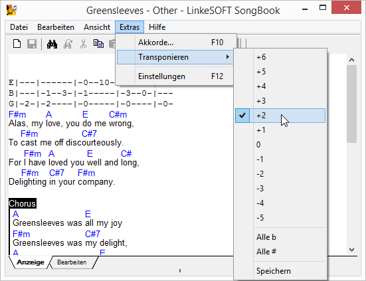Click lyric 'For I have loved you well and long,'
Screen dimensions: 366x281
(x=74, y=163)
